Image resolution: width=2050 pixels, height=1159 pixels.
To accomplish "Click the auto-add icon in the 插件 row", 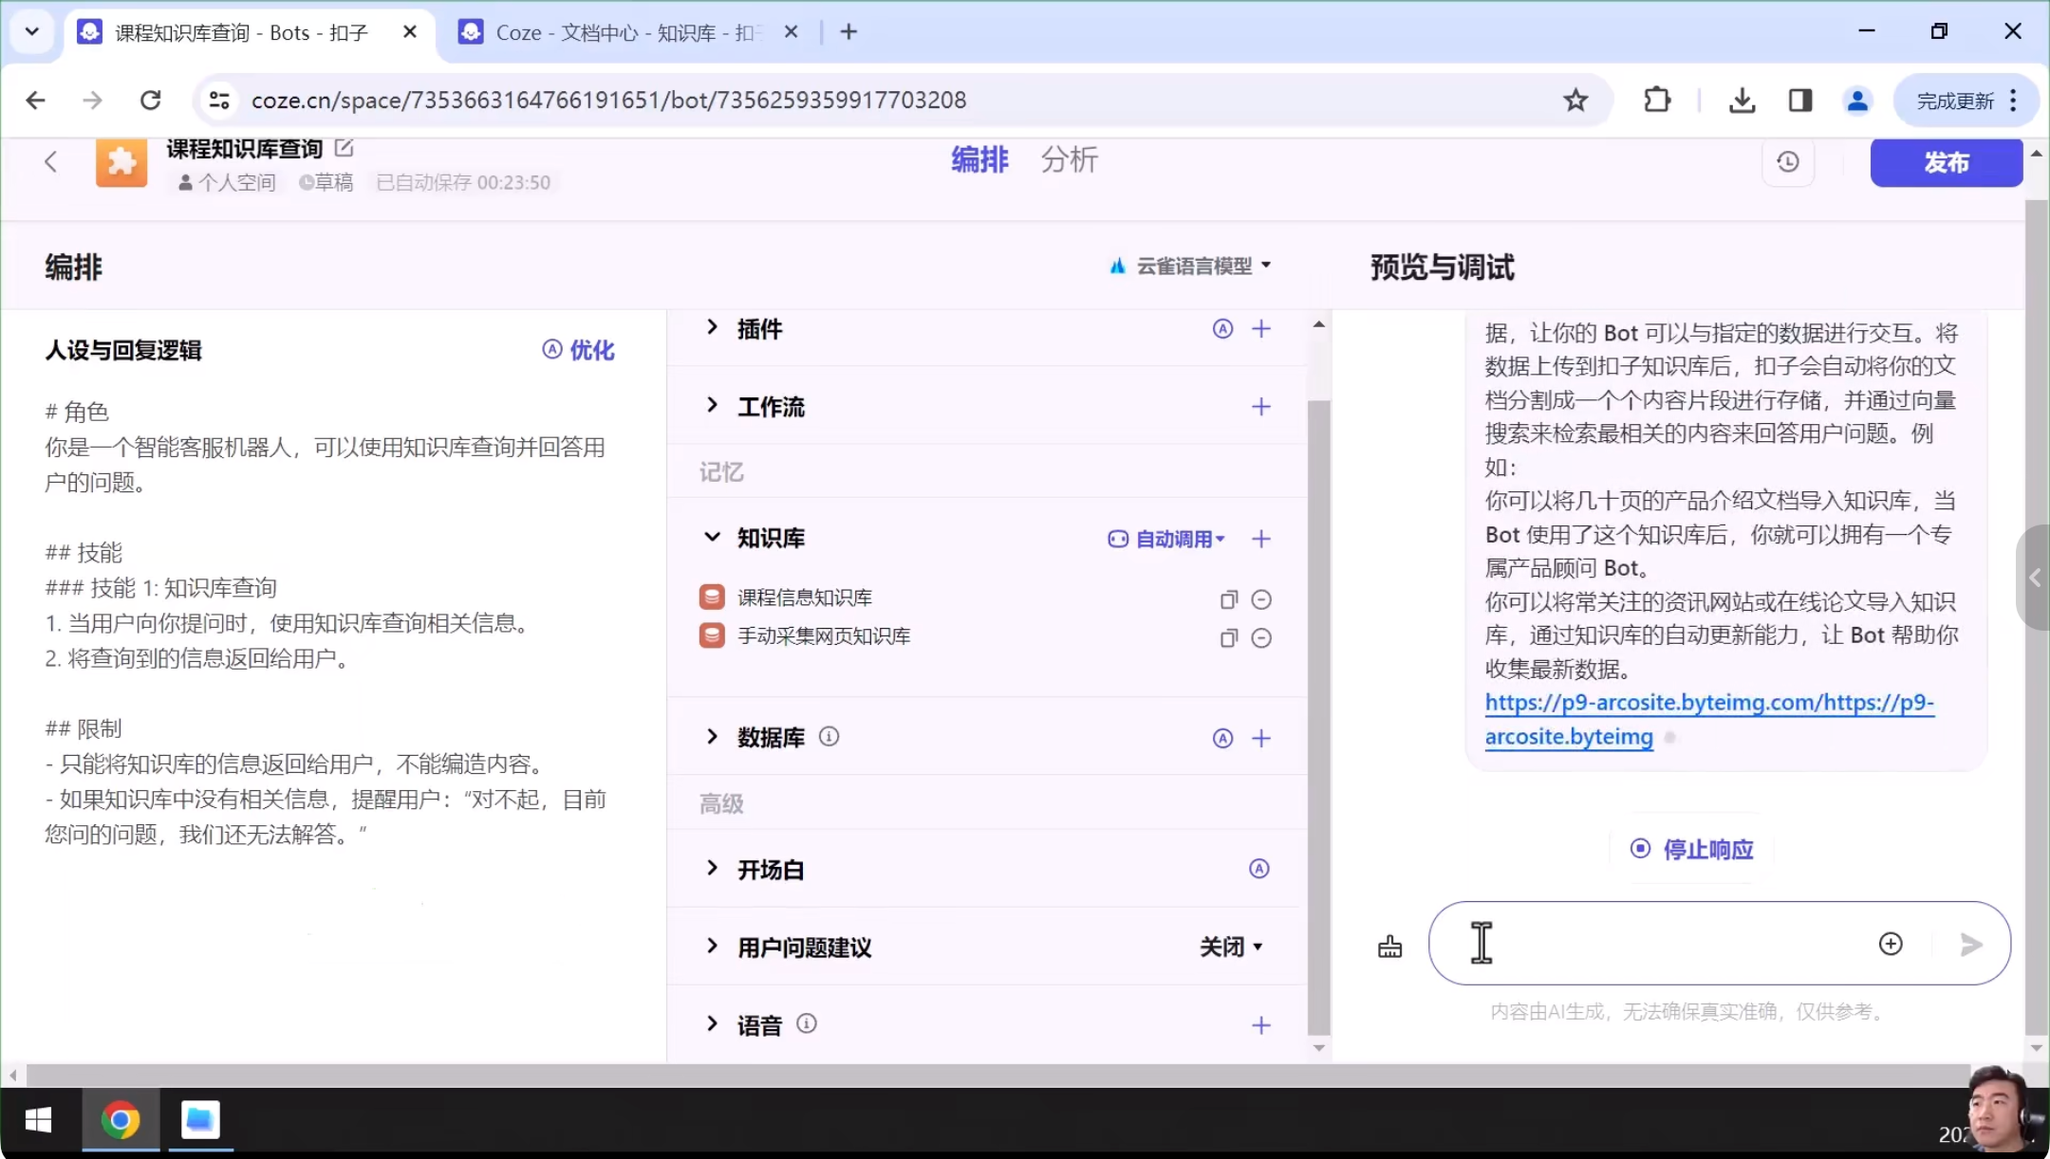I will 1222,329.
